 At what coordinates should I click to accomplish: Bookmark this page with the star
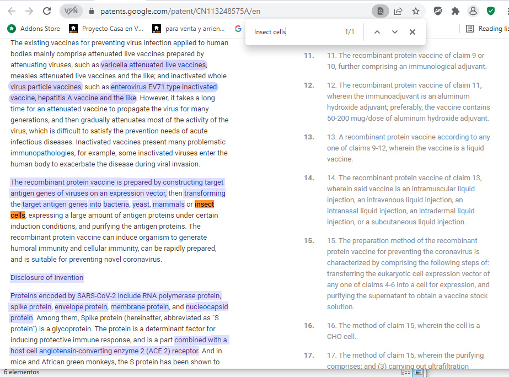point(415,11)
